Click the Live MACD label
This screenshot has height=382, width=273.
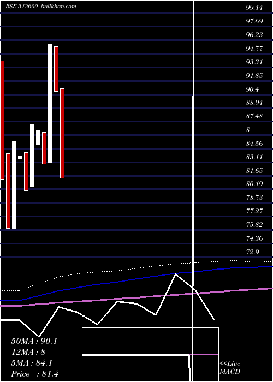pyautogui.click(x=230, y=367)
